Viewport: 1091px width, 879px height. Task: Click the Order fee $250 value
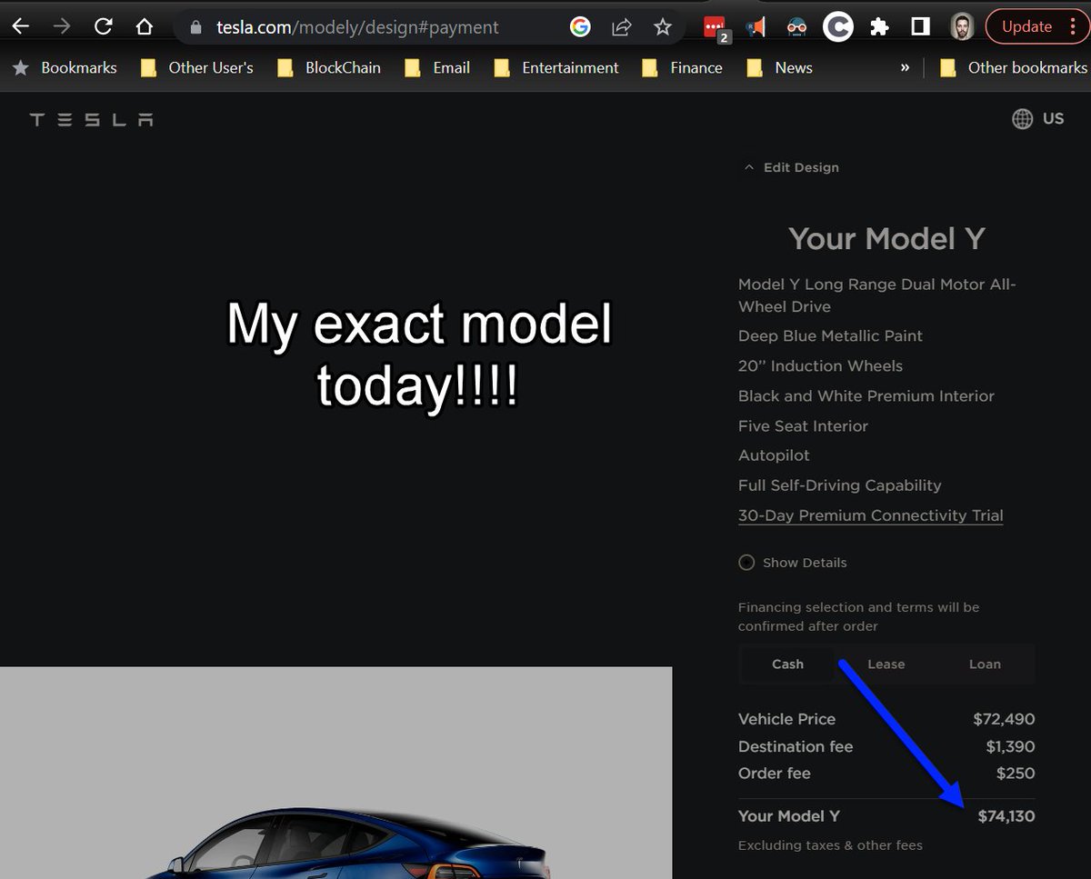pos(1016,774)
